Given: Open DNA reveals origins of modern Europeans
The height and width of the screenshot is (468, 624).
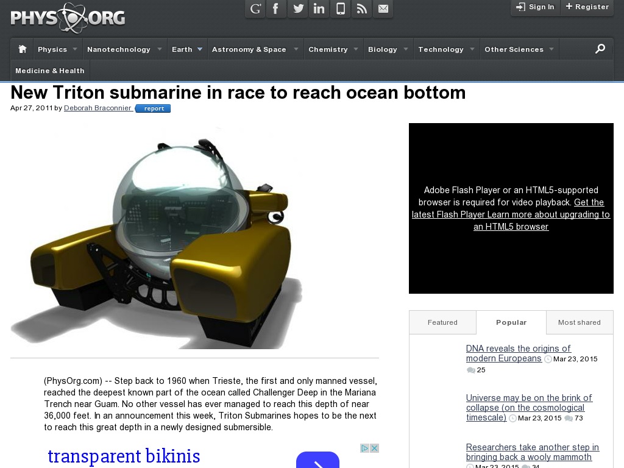Looking at the screenshot, I should pos(518,353).
